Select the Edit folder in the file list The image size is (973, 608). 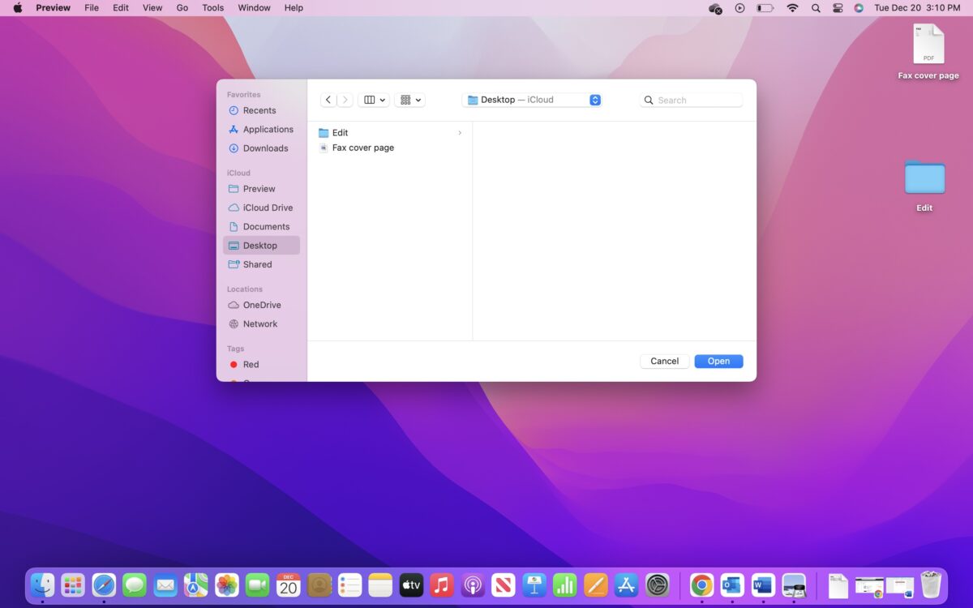[340, 133]
